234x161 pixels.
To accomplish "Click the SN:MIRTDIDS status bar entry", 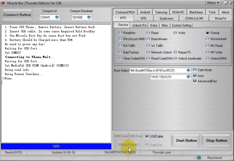I will [x=120, y=152].
